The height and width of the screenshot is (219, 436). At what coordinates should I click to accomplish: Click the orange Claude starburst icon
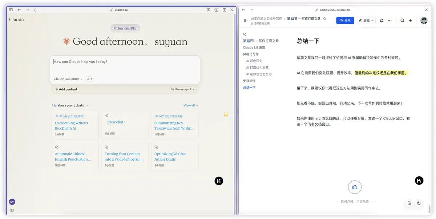click(x=66, y=41)
